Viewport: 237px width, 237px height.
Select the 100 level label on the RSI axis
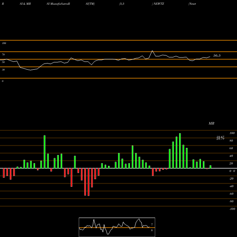pos(4,43)
